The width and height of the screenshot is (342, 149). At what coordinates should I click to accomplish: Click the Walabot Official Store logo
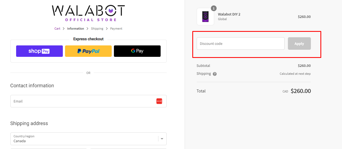(x=88, y=13)
